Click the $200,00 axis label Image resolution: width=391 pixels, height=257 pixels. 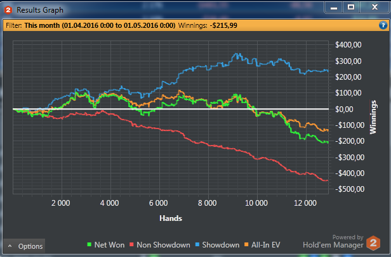(x=348, y=77)
